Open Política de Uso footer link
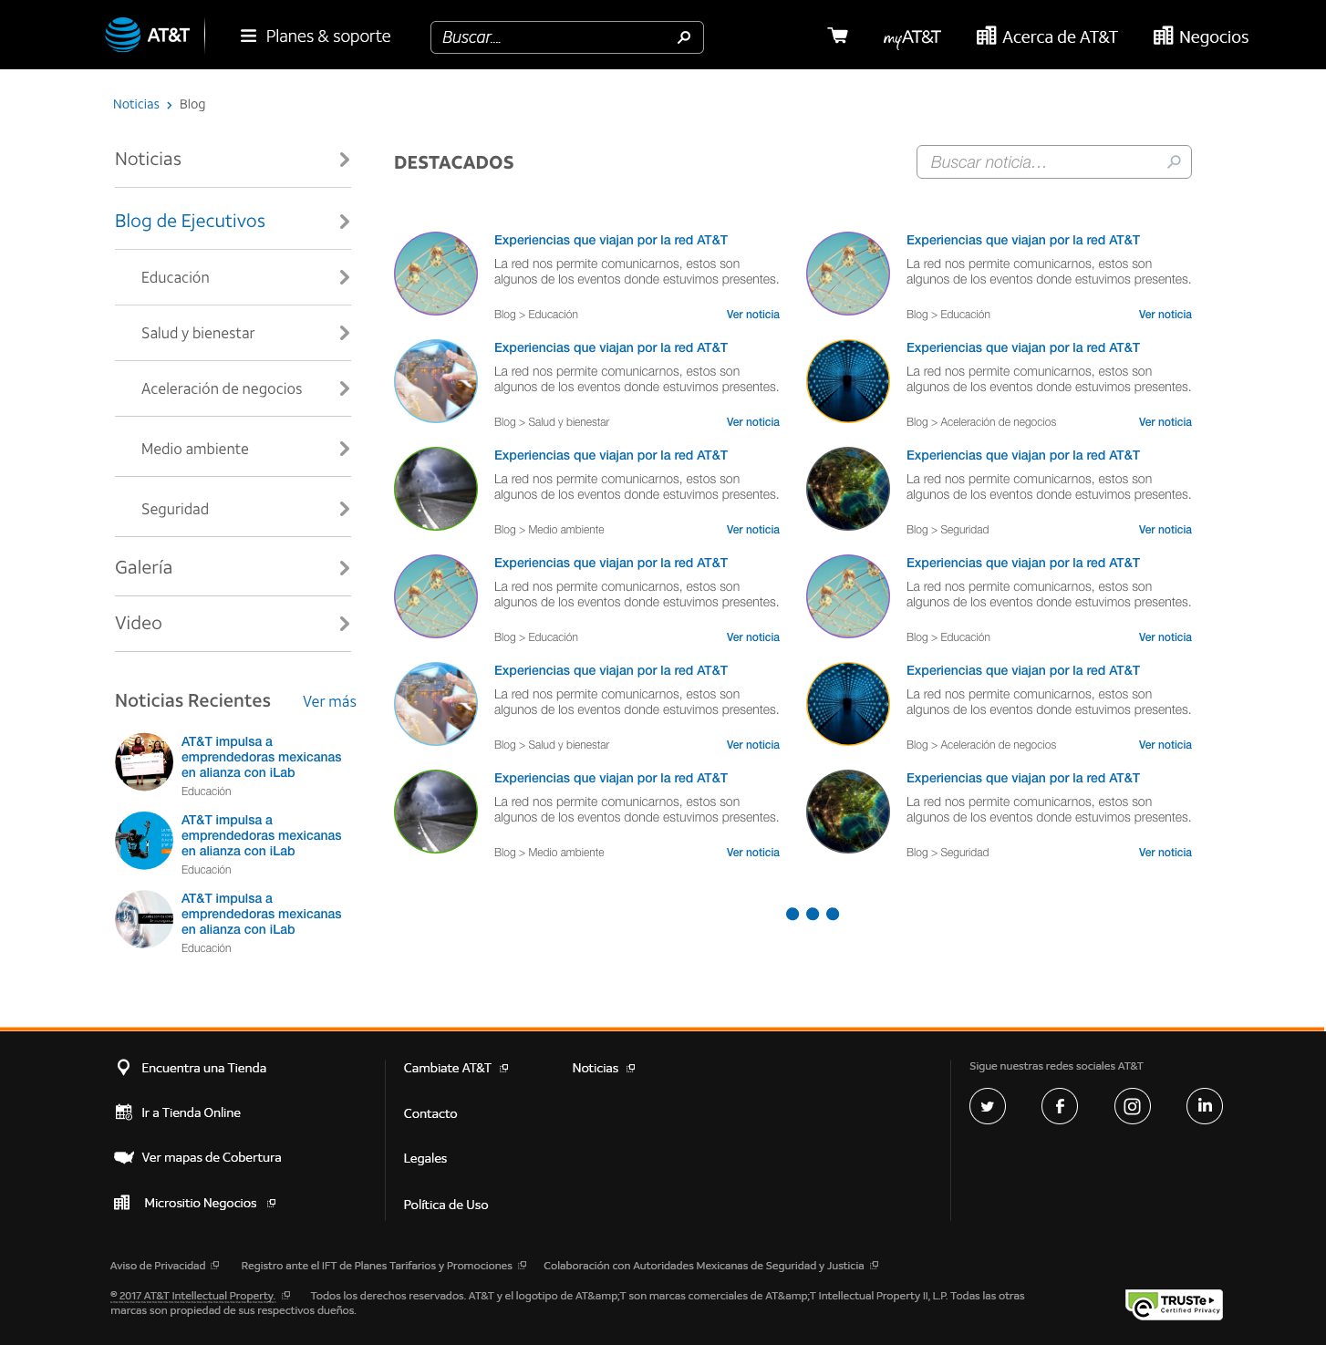 446,1205
